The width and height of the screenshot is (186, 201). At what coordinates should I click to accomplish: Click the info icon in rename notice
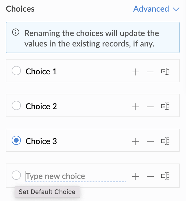coord(16,32)
